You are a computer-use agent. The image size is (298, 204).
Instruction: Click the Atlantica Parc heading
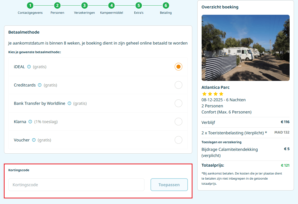pyautogui.click(x=215, y=87)
